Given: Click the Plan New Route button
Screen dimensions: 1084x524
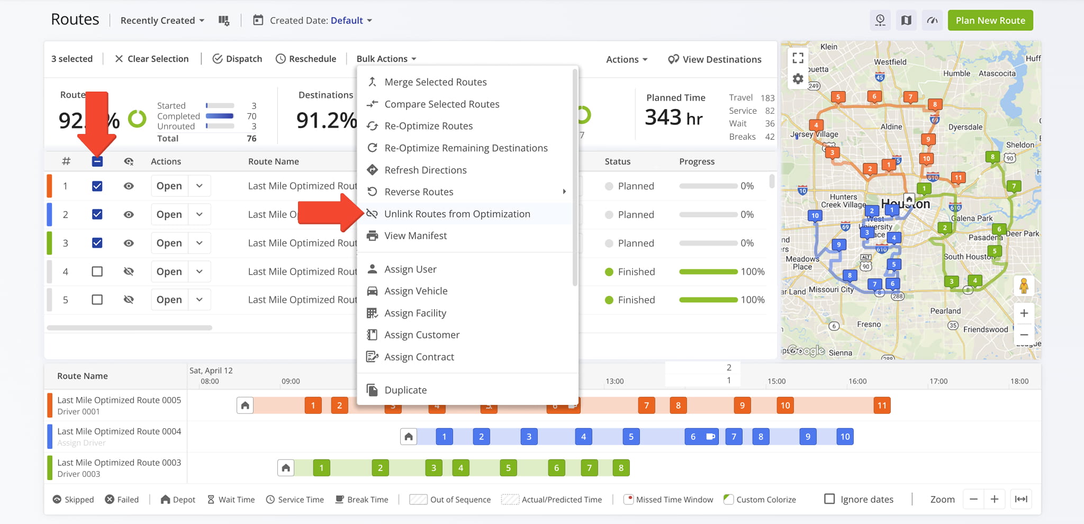Looking at the screenshot, I should pos(990,20).
